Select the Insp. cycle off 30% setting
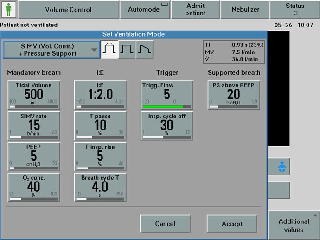This screenshot has width=320, height=240. coord(167,126)
